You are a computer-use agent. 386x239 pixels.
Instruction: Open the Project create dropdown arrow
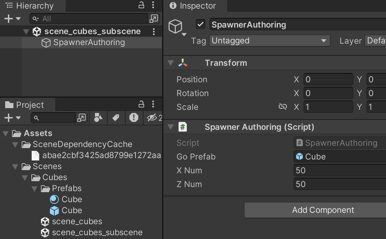pyautogui.click(x=18, y=118)
